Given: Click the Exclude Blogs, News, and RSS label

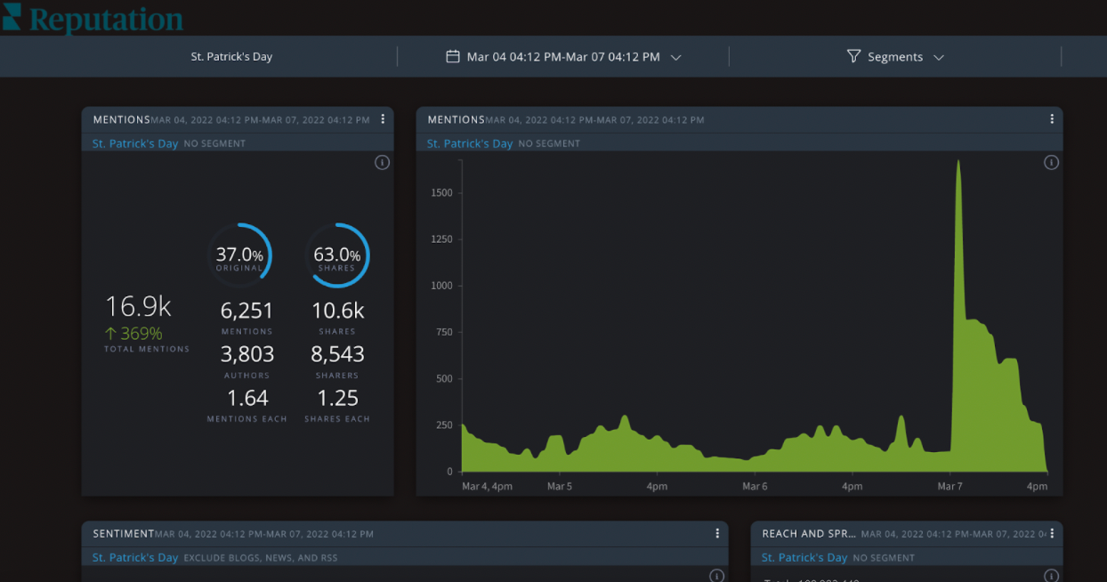Looking at the screenshot, I should pyautogui.click(x=261, y=558).
